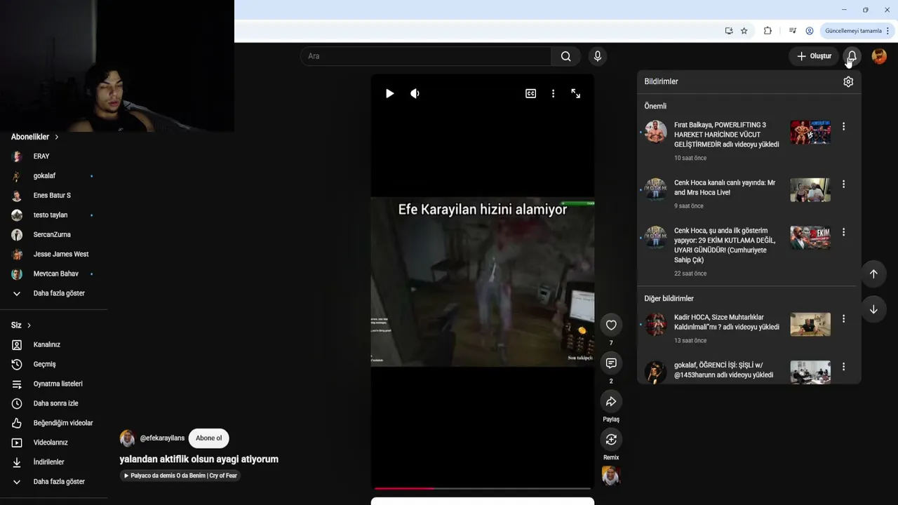
Task: Share the Short via Paylaş icon
Action: [x=611, y=401]
